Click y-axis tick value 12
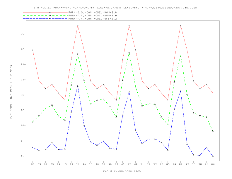This screenshot has height=179, width=232. [x=23, y=156]
